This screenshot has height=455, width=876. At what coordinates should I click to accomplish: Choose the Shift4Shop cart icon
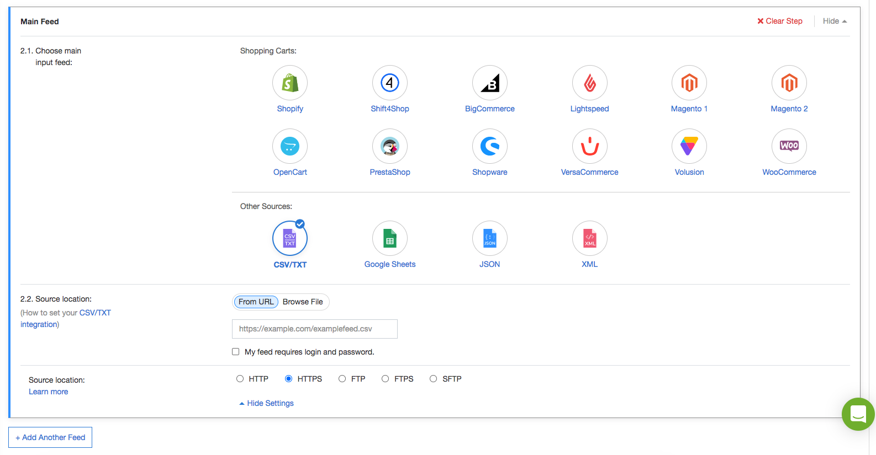point(390,83)
